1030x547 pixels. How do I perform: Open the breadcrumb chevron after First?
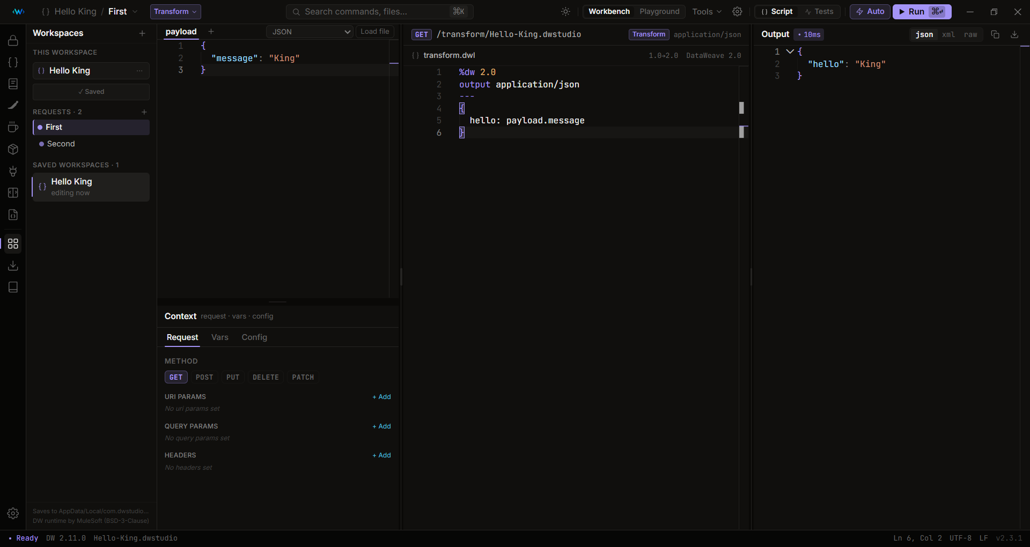135,11
